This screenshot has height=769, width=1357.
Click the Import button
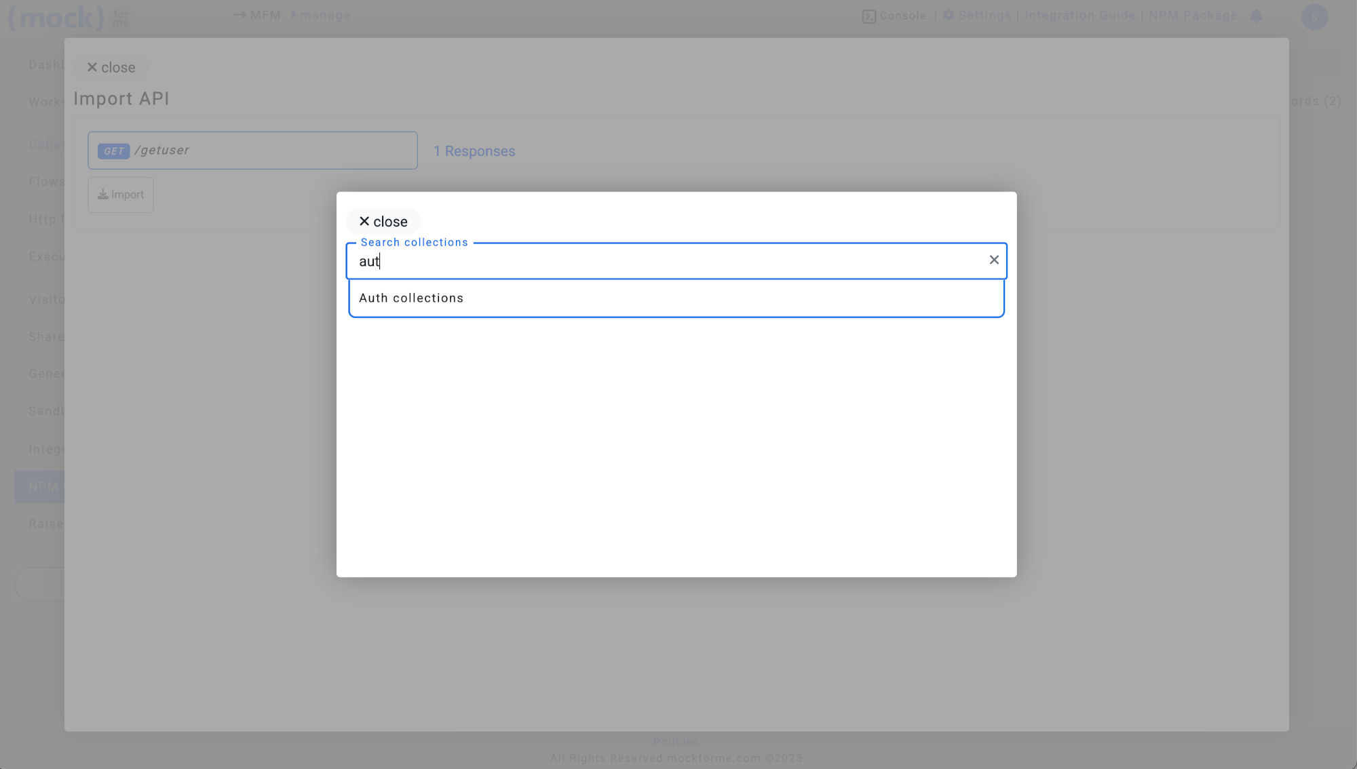click(121, 195)
